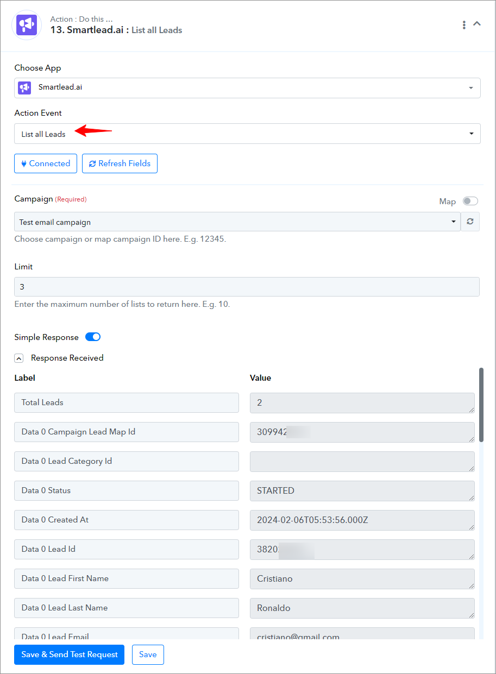Click the Created At value 2024-02-06T05:53:56.000Z

(x=362, y=520)
